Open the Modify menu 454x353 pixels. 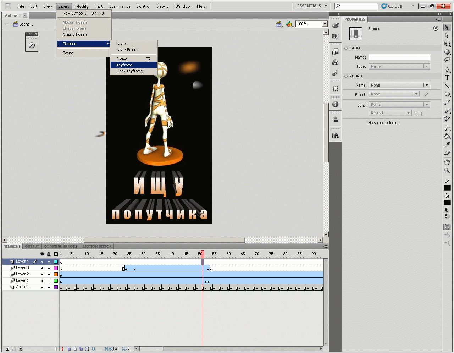point(82,6)
